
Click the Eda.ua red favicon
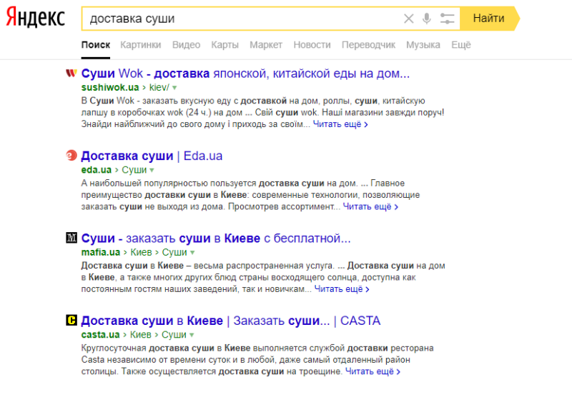point(71,156)
